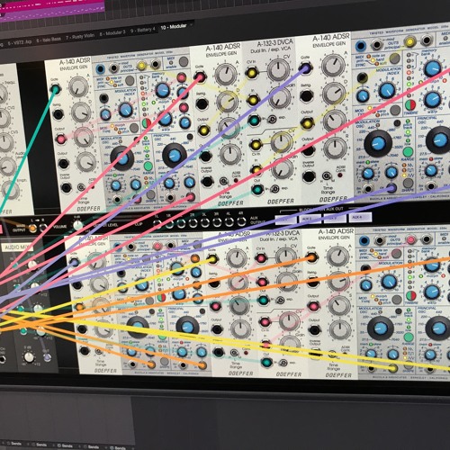Click the AUX 2 button
Image resolution: width=450 pixels, height=450 pixels.
pos(310,219)
